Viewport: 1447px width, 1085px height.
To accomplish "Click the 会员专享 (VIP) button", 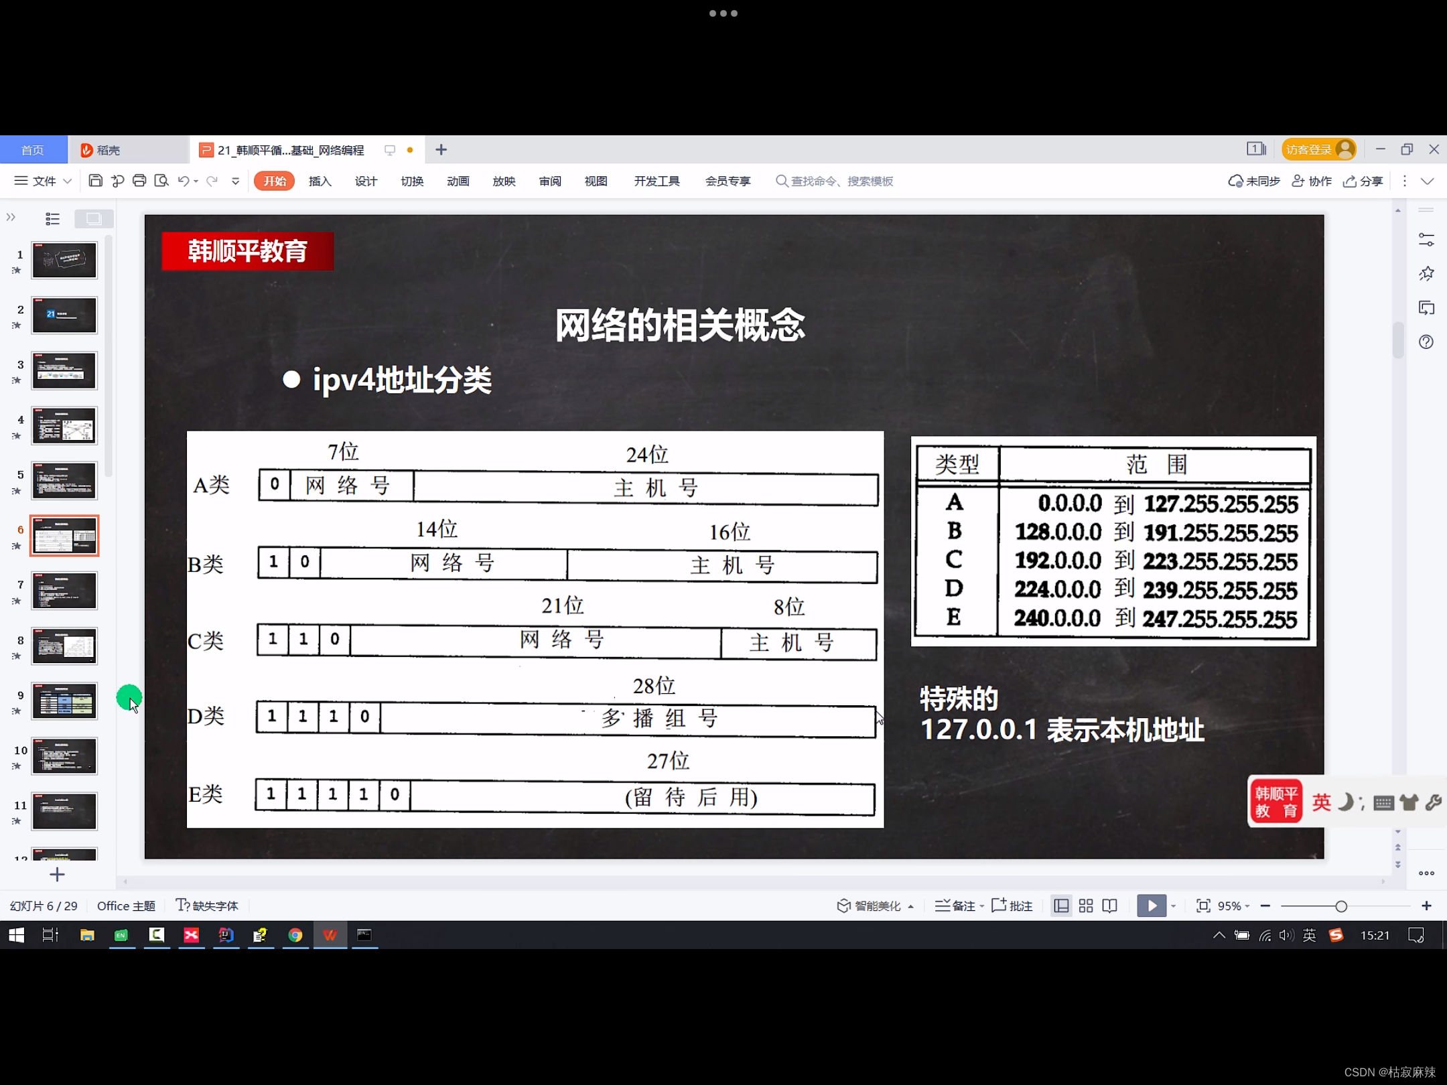I will 727,182.
